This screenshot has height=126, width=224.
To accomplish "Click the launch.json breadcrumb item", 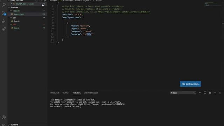I will pyautogui.click(x=68, y=1).
